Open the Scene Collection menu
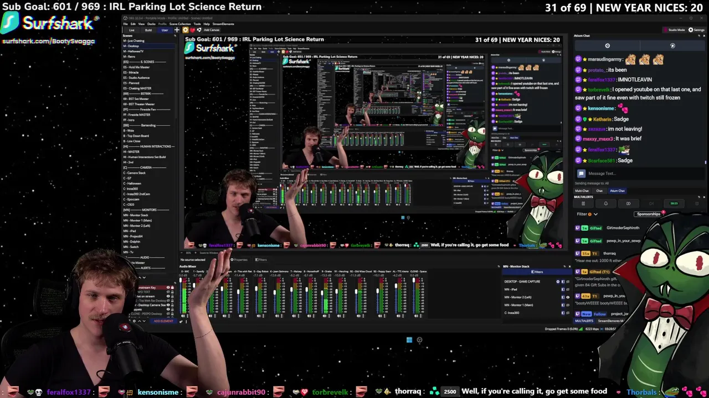 click(x=180, y=24)
